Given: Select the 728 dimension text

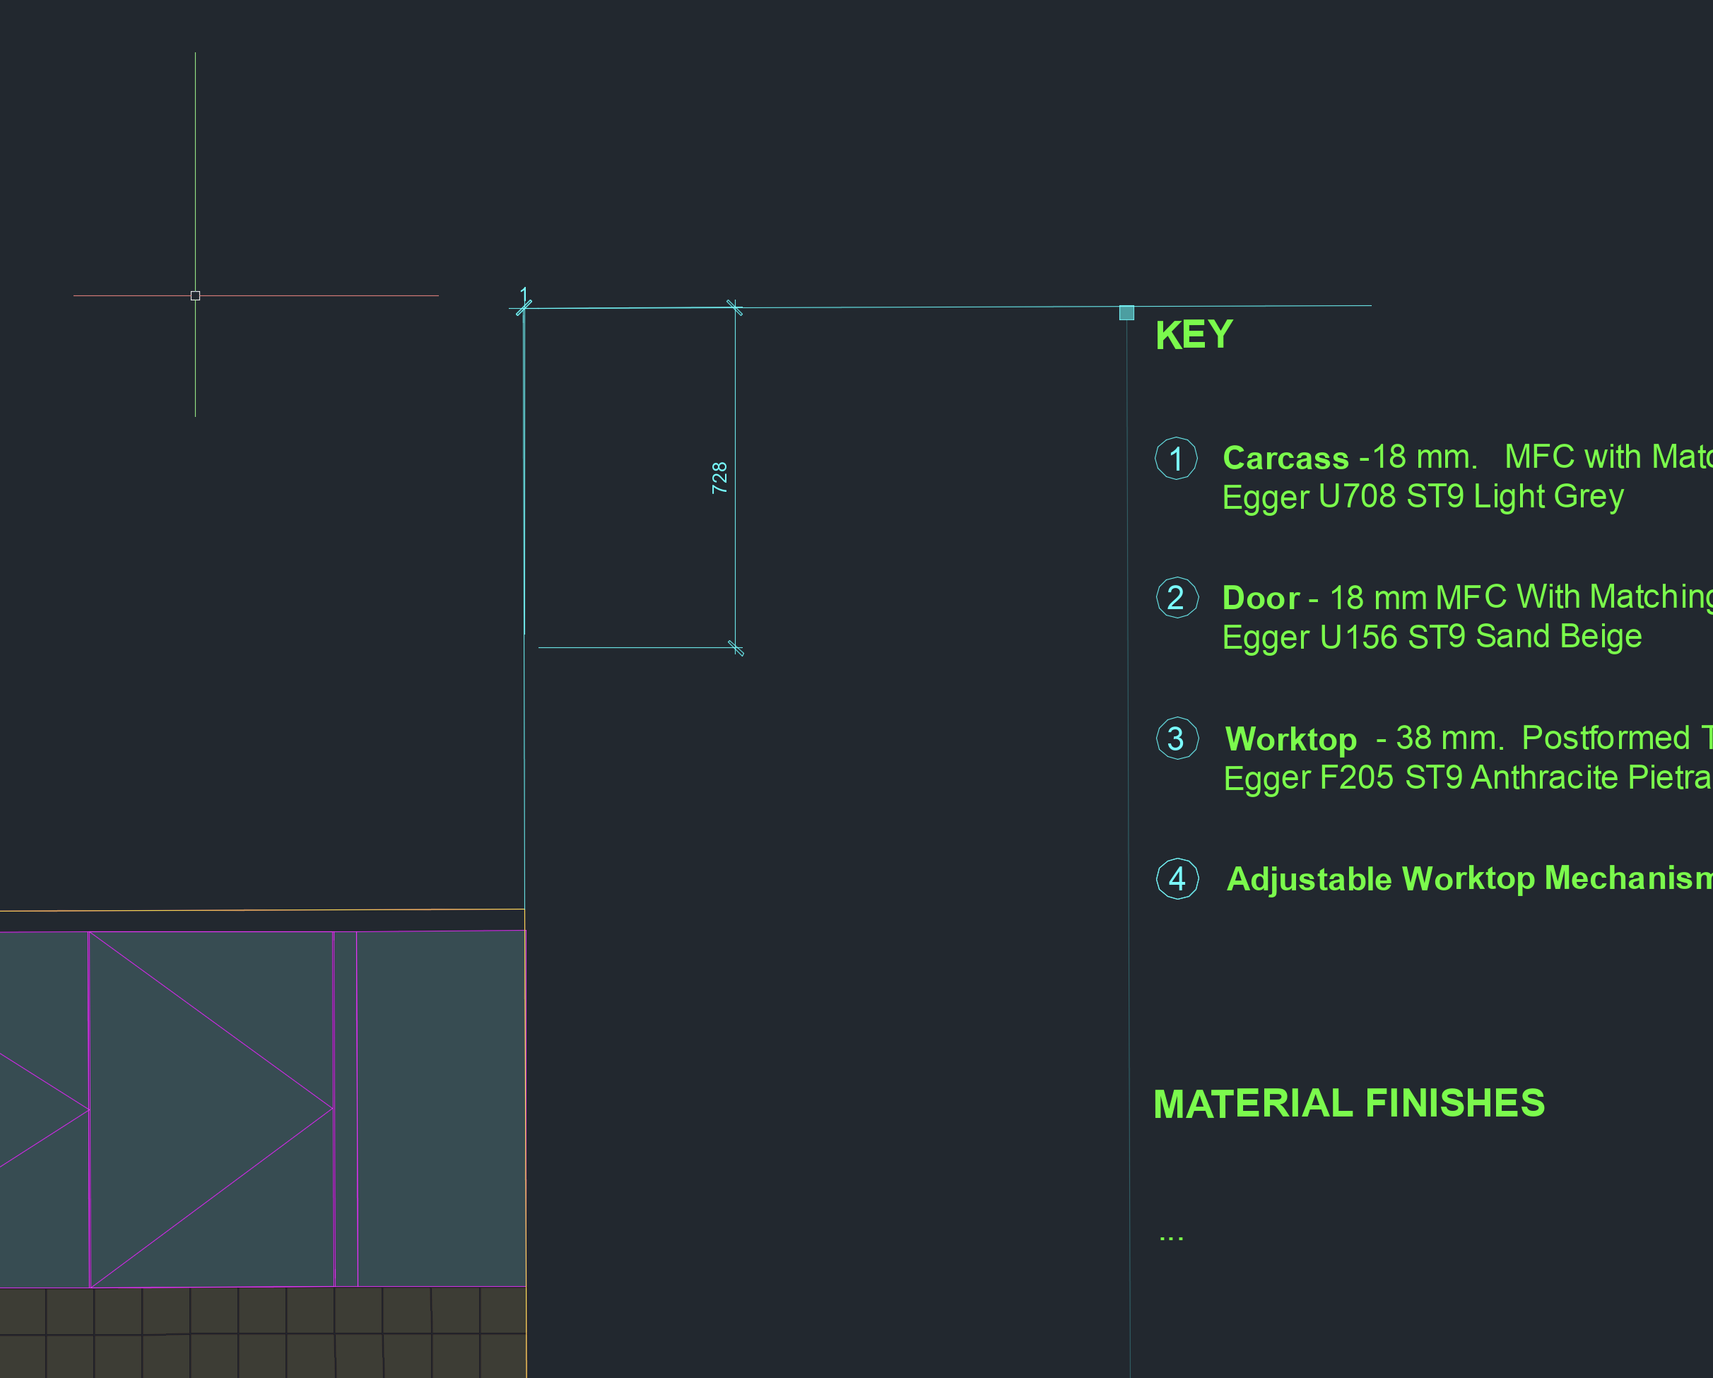Looking at the screenshot, I should coord(719,478).
